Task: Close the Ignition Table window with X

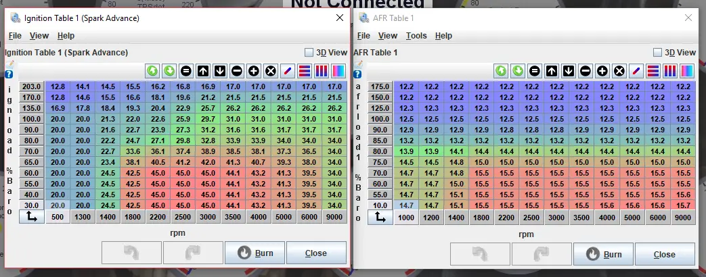Action: pyautogui.click(x=340, y=18)
